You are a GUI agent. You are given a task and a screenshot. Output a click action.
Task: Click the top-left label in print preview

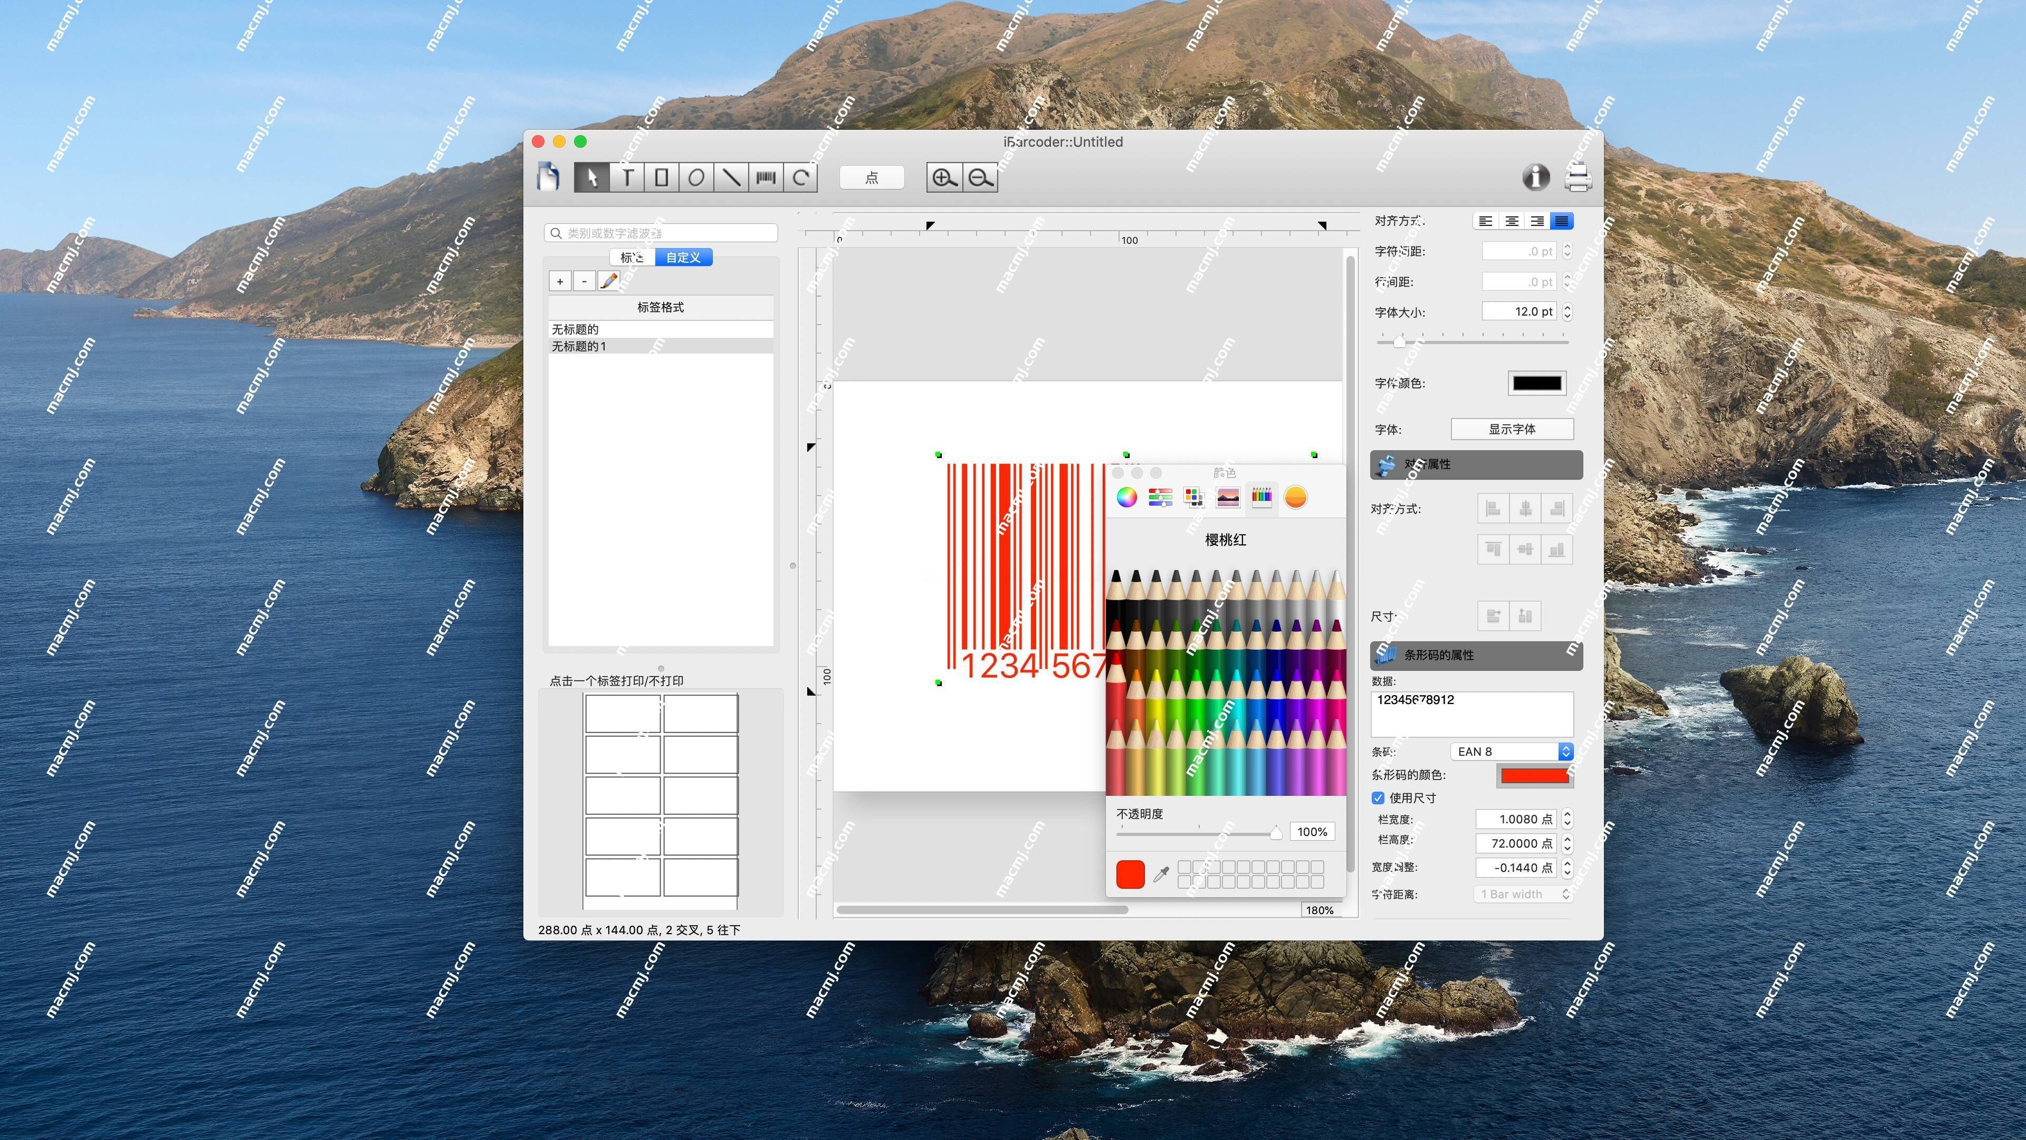point(622,714)
